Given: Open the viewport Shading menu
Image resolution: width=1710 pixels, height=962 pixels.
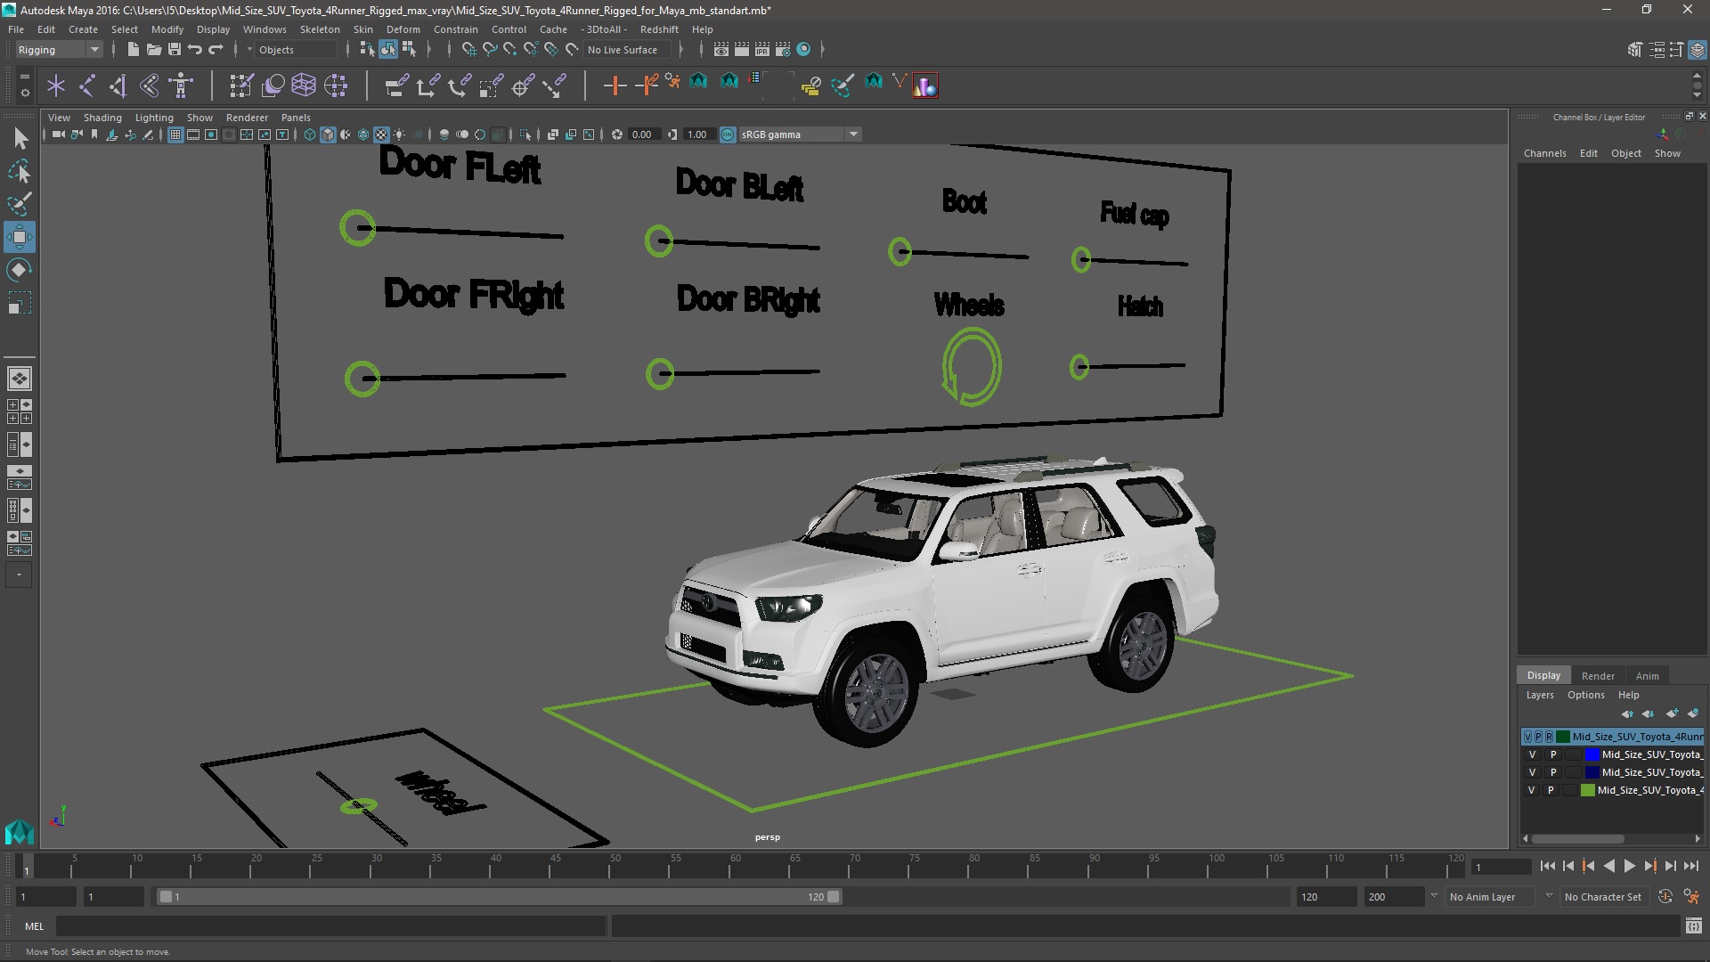Looking at the screenshot, I should pos(102,118).
